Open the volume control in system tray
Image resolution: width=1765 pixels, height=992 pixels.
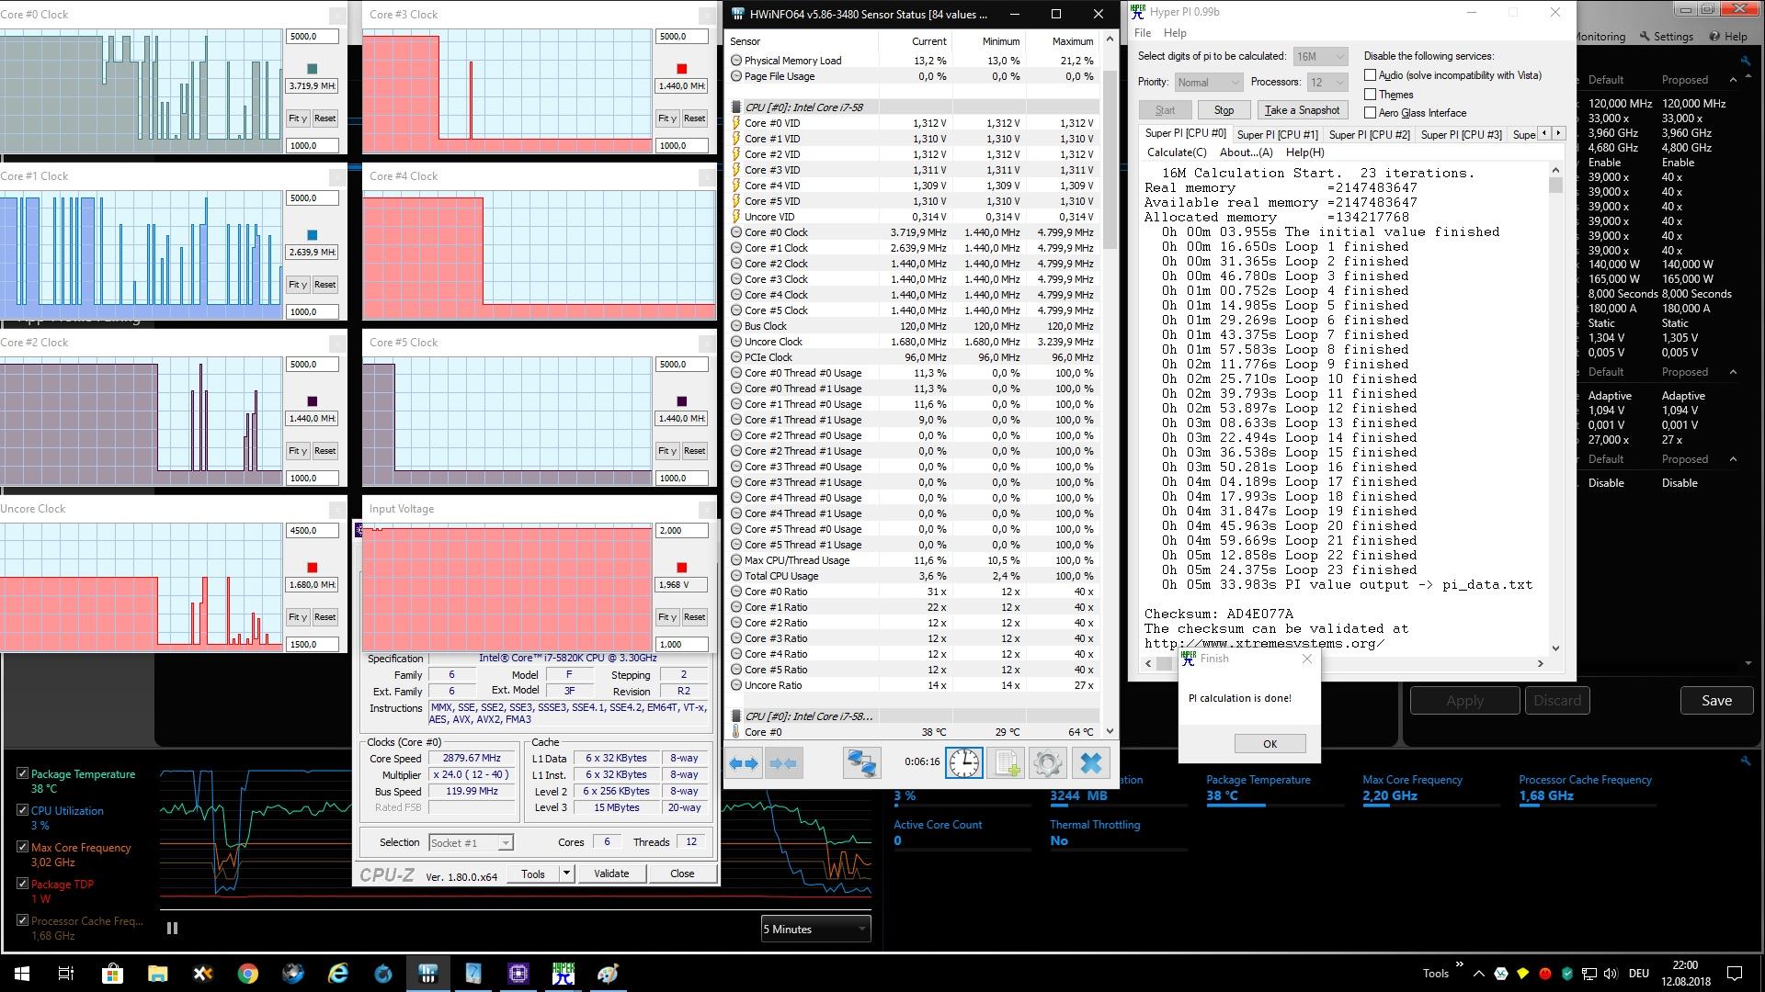(1611, 974)
